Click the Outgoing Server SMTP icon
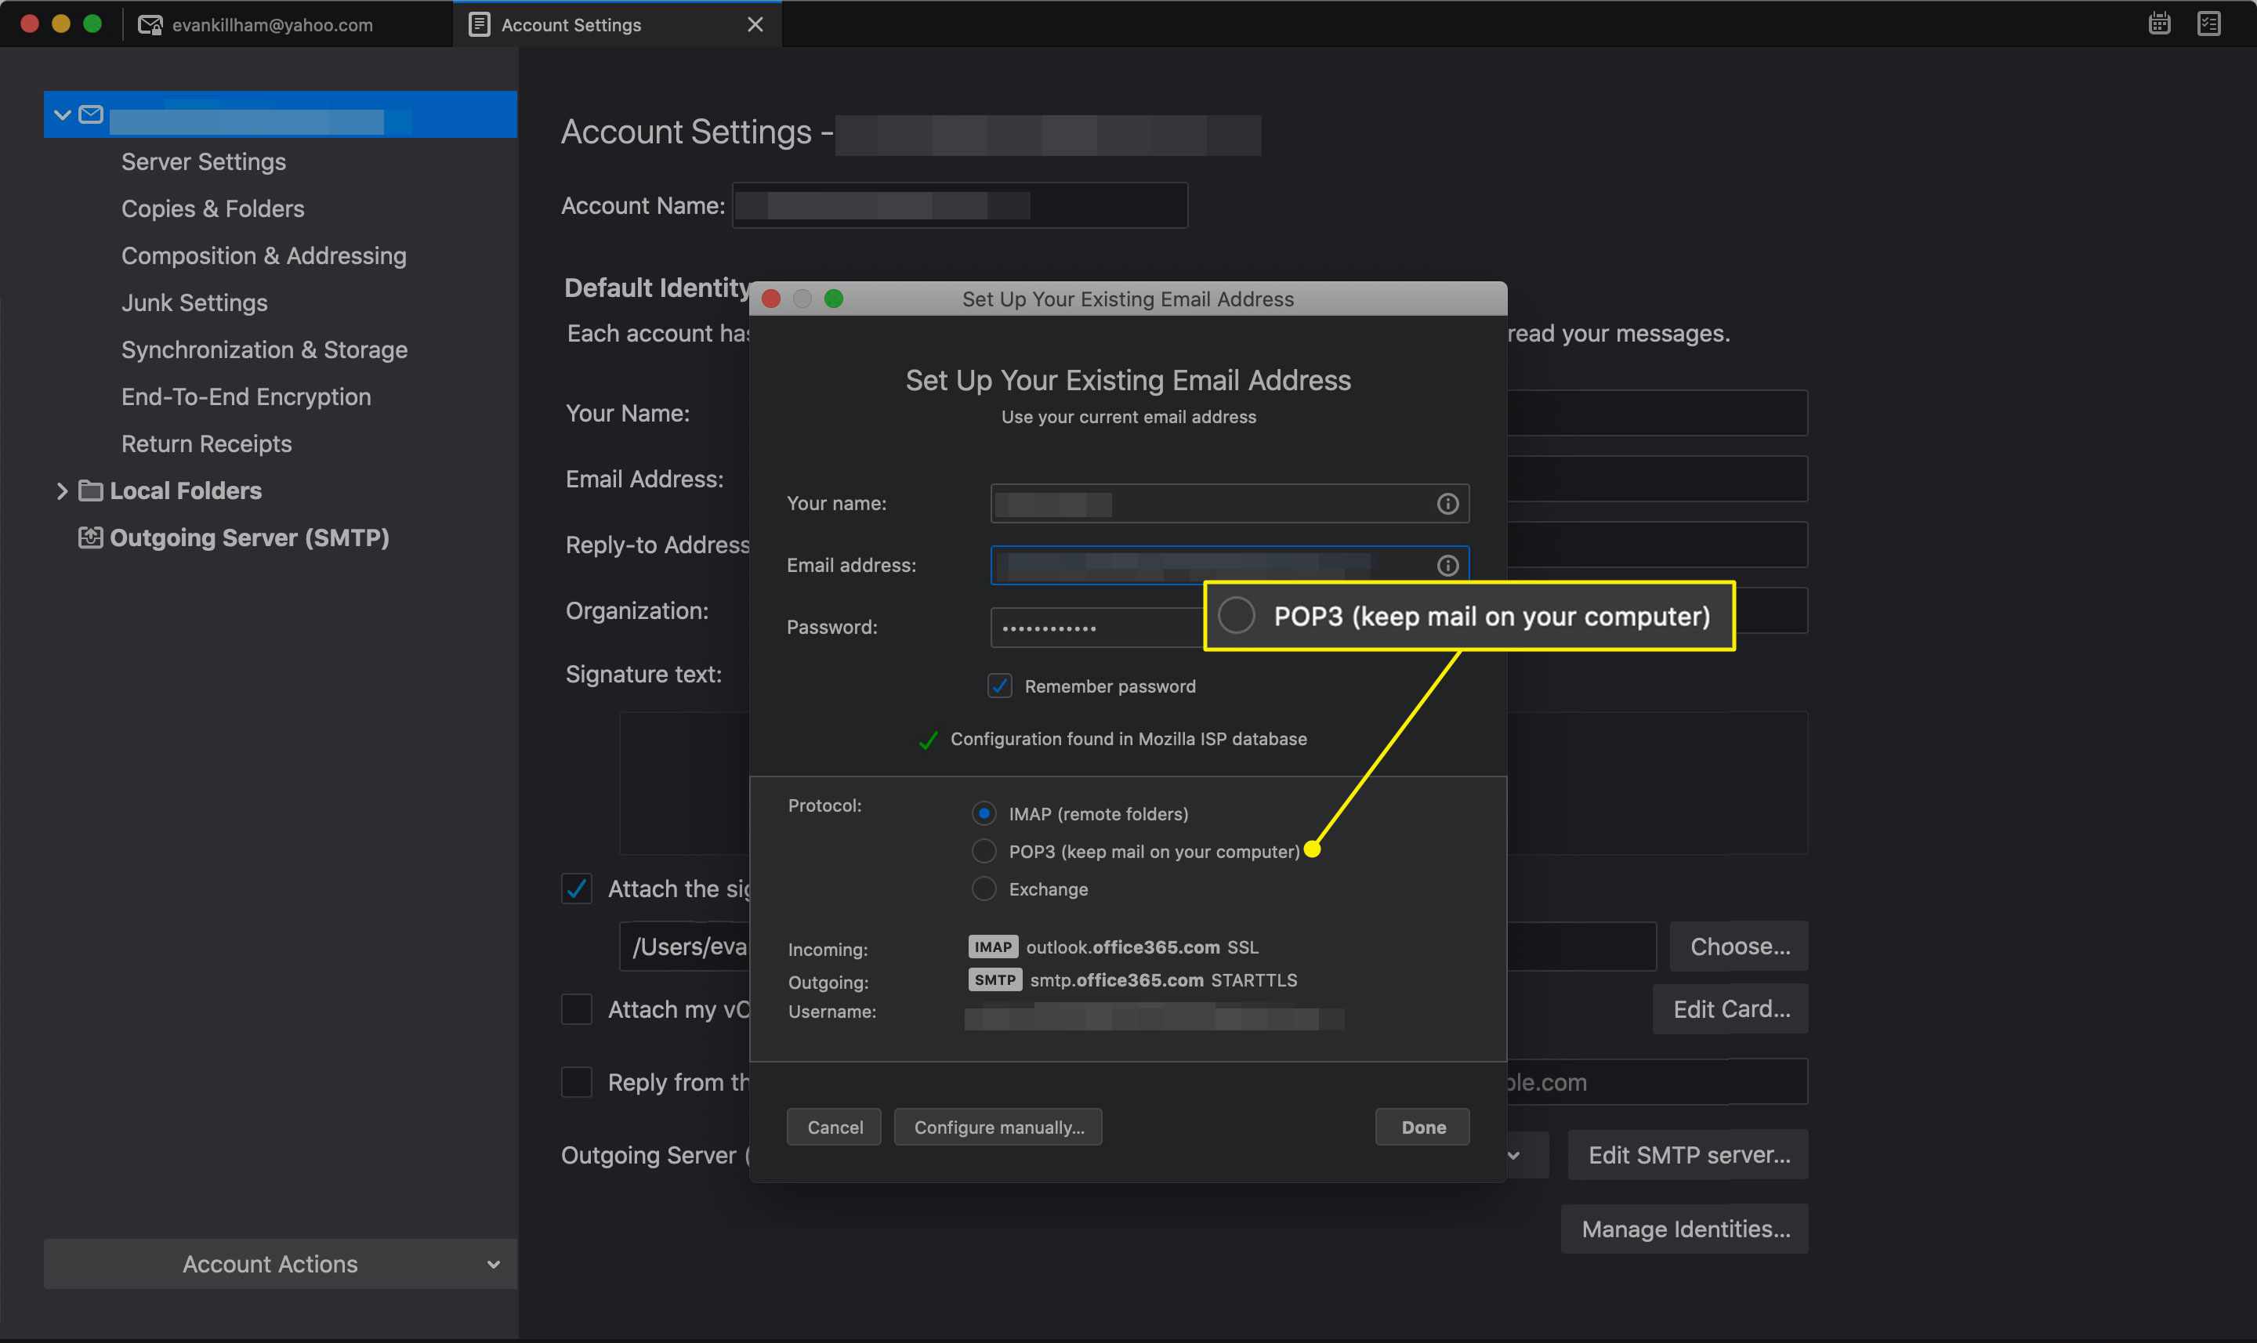 90,538
